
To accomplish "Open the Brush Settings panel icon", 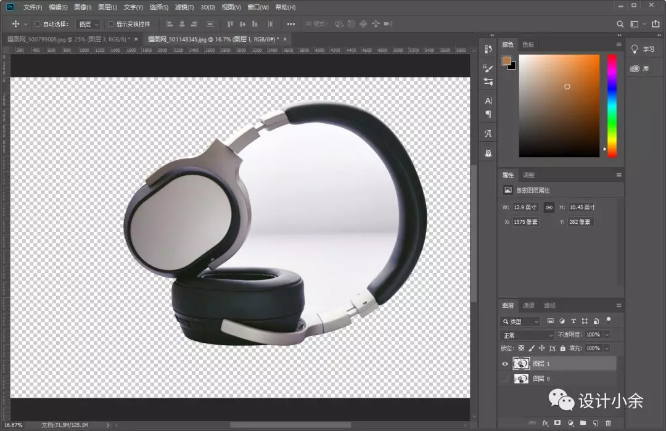I will pyautogui.click(x=488, y=68).
